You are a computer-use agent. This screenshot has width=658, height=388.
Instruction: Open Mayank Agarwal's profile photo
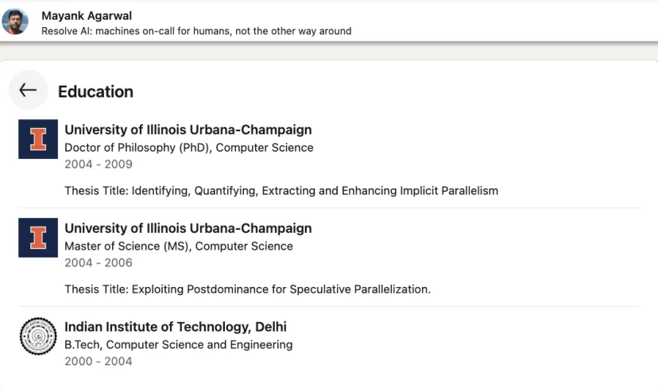click(x=15, y=21)
